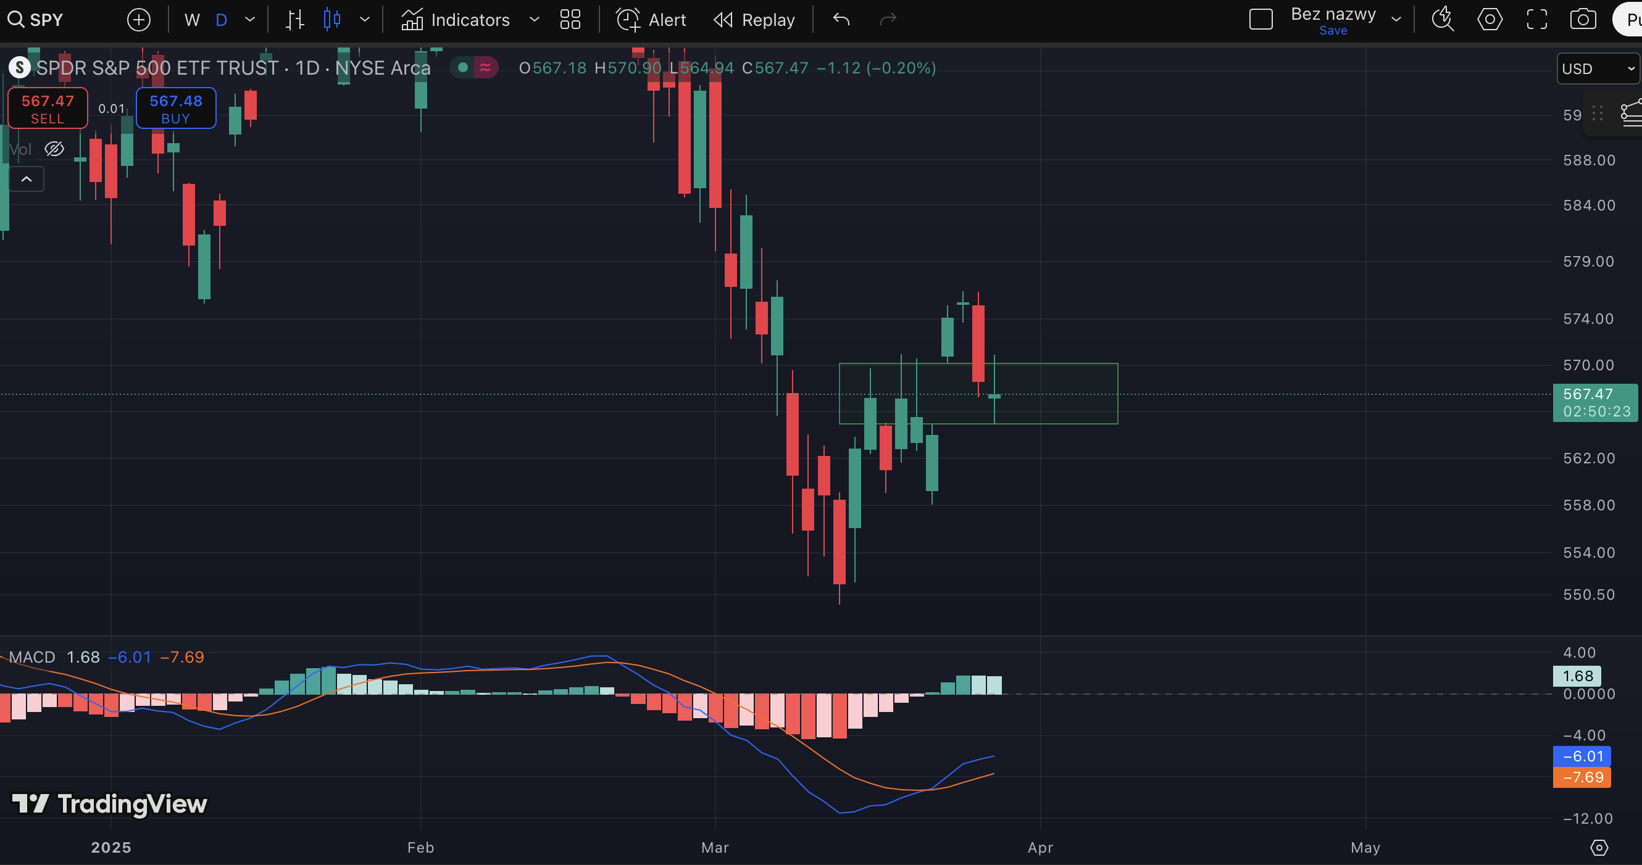Click the 567.48 BUY button
1642x865 pixels.
(x=175, y=109)
